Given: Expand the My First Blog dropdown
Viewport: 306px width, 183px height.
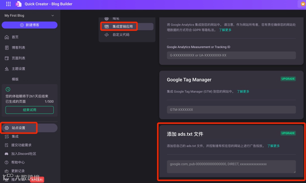Looking at the screenshot, I should [29, 16].
